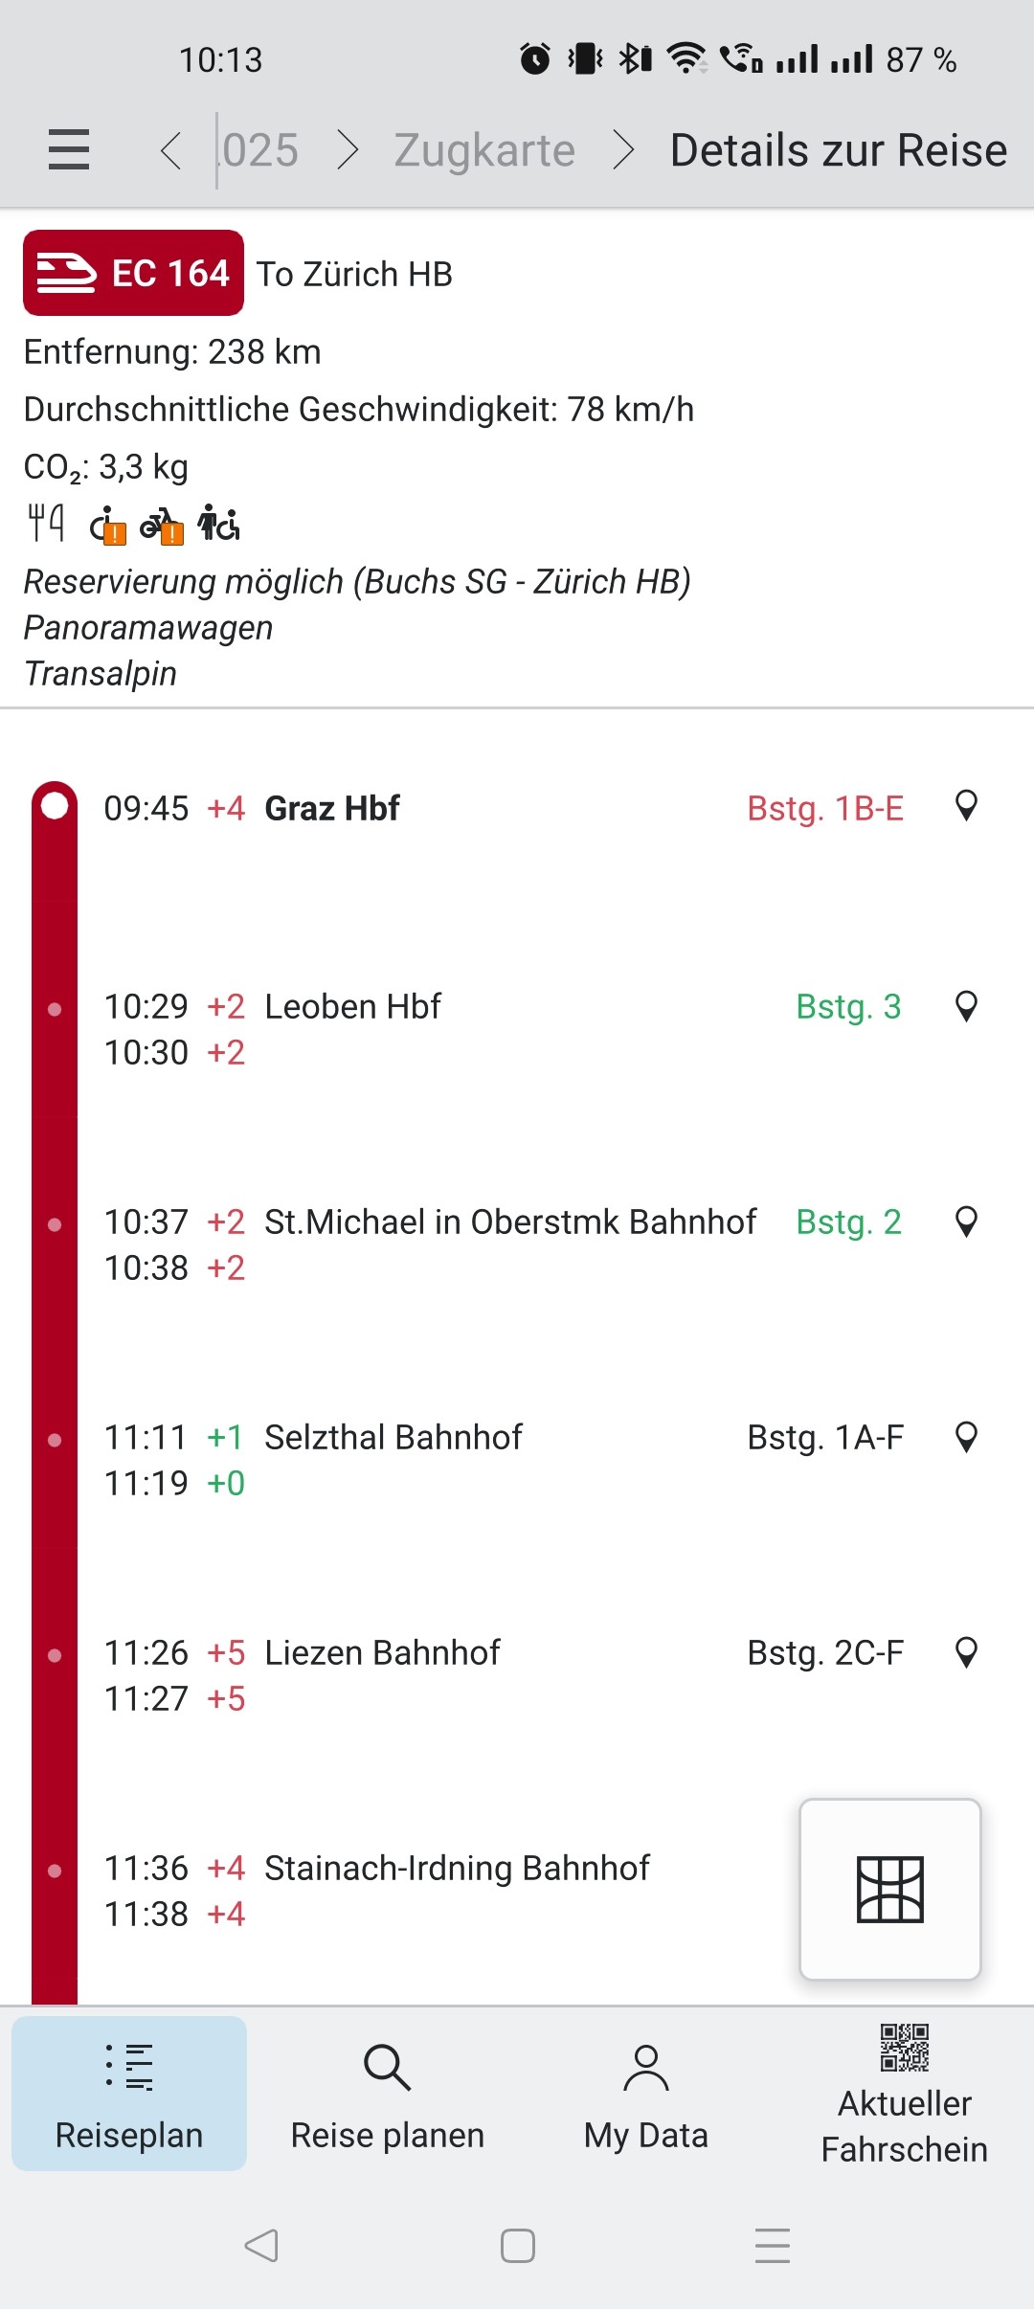The image size is (1034, 2309).
Task: Show the Aktueller Fahrschein QR ticket
Action: click(905, 2093)
